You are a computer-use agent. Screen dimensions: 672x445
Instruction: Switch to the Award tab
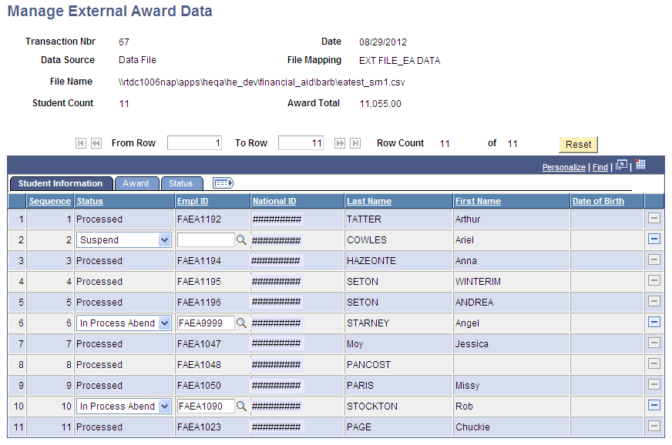coord(136,183)
